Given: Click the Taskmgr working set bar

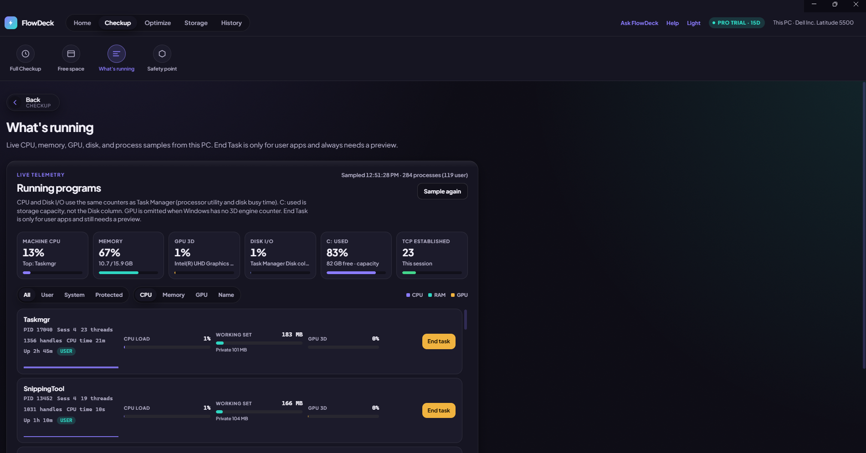Looking at the screenshot, I should [259, 343].
